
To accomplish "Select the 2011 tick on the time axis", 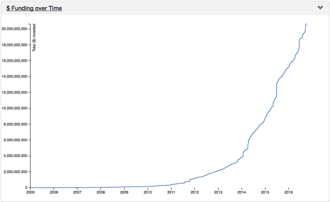I will (171, 192).
